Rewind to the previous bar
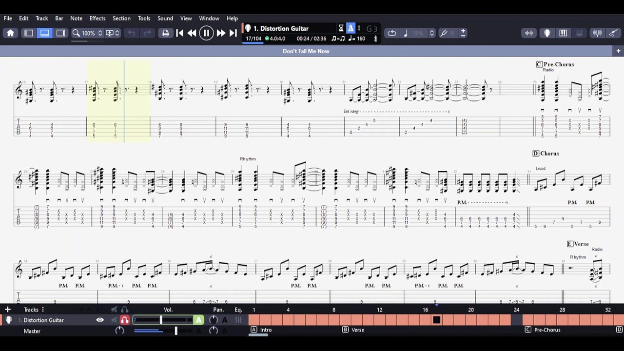This screenshot has width=624, height=351. pyautogui.click(x=192, y=33)
